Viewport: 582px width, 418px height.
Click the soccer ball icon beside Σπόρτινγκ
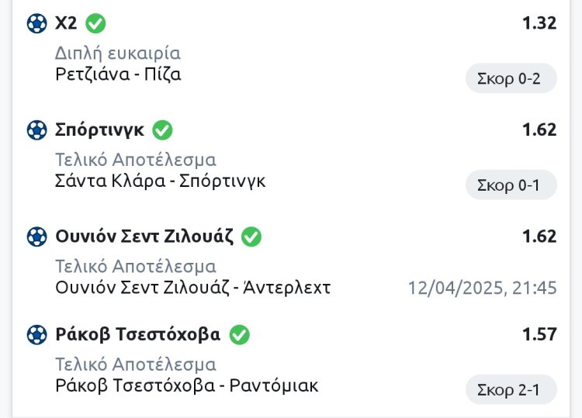(36, 130)
